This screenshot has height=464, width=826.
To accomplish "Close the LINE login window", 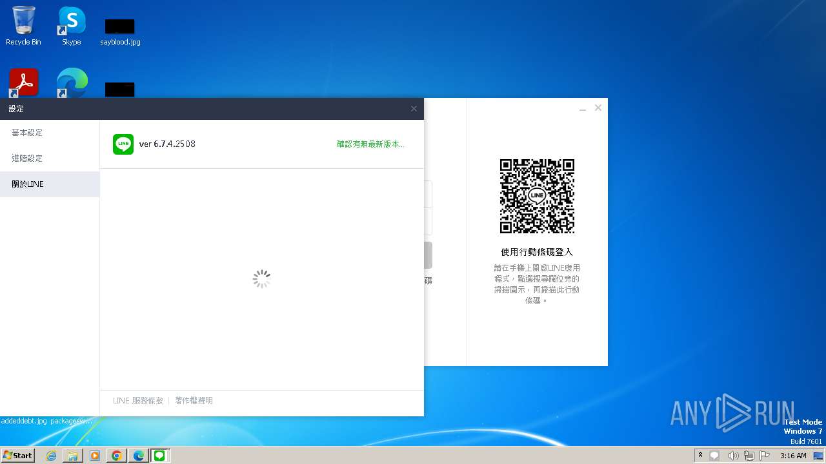I will pos(598,108).
